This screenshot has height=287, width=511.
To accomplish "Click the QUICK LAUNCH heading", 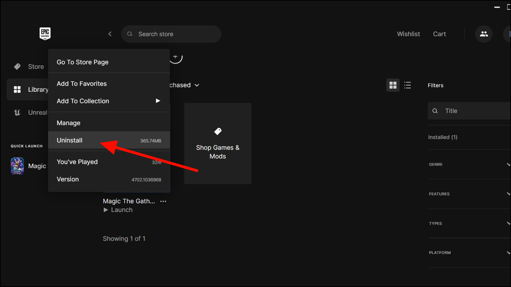I will click(x=26, y=146).
